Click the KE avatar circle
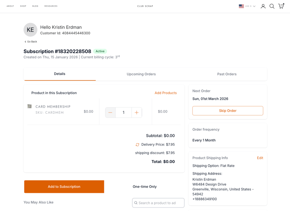 [x=30, y=30]
